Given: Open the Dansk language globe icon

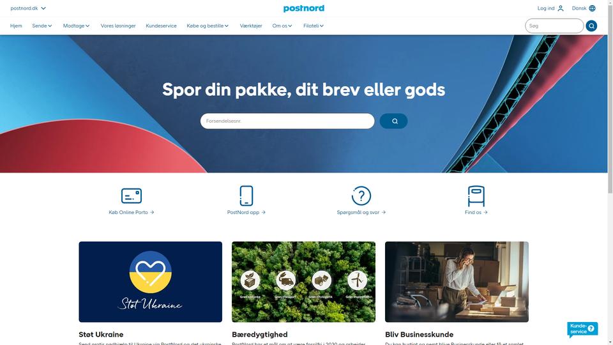Looking at the screenshot, I should [593, 8].
